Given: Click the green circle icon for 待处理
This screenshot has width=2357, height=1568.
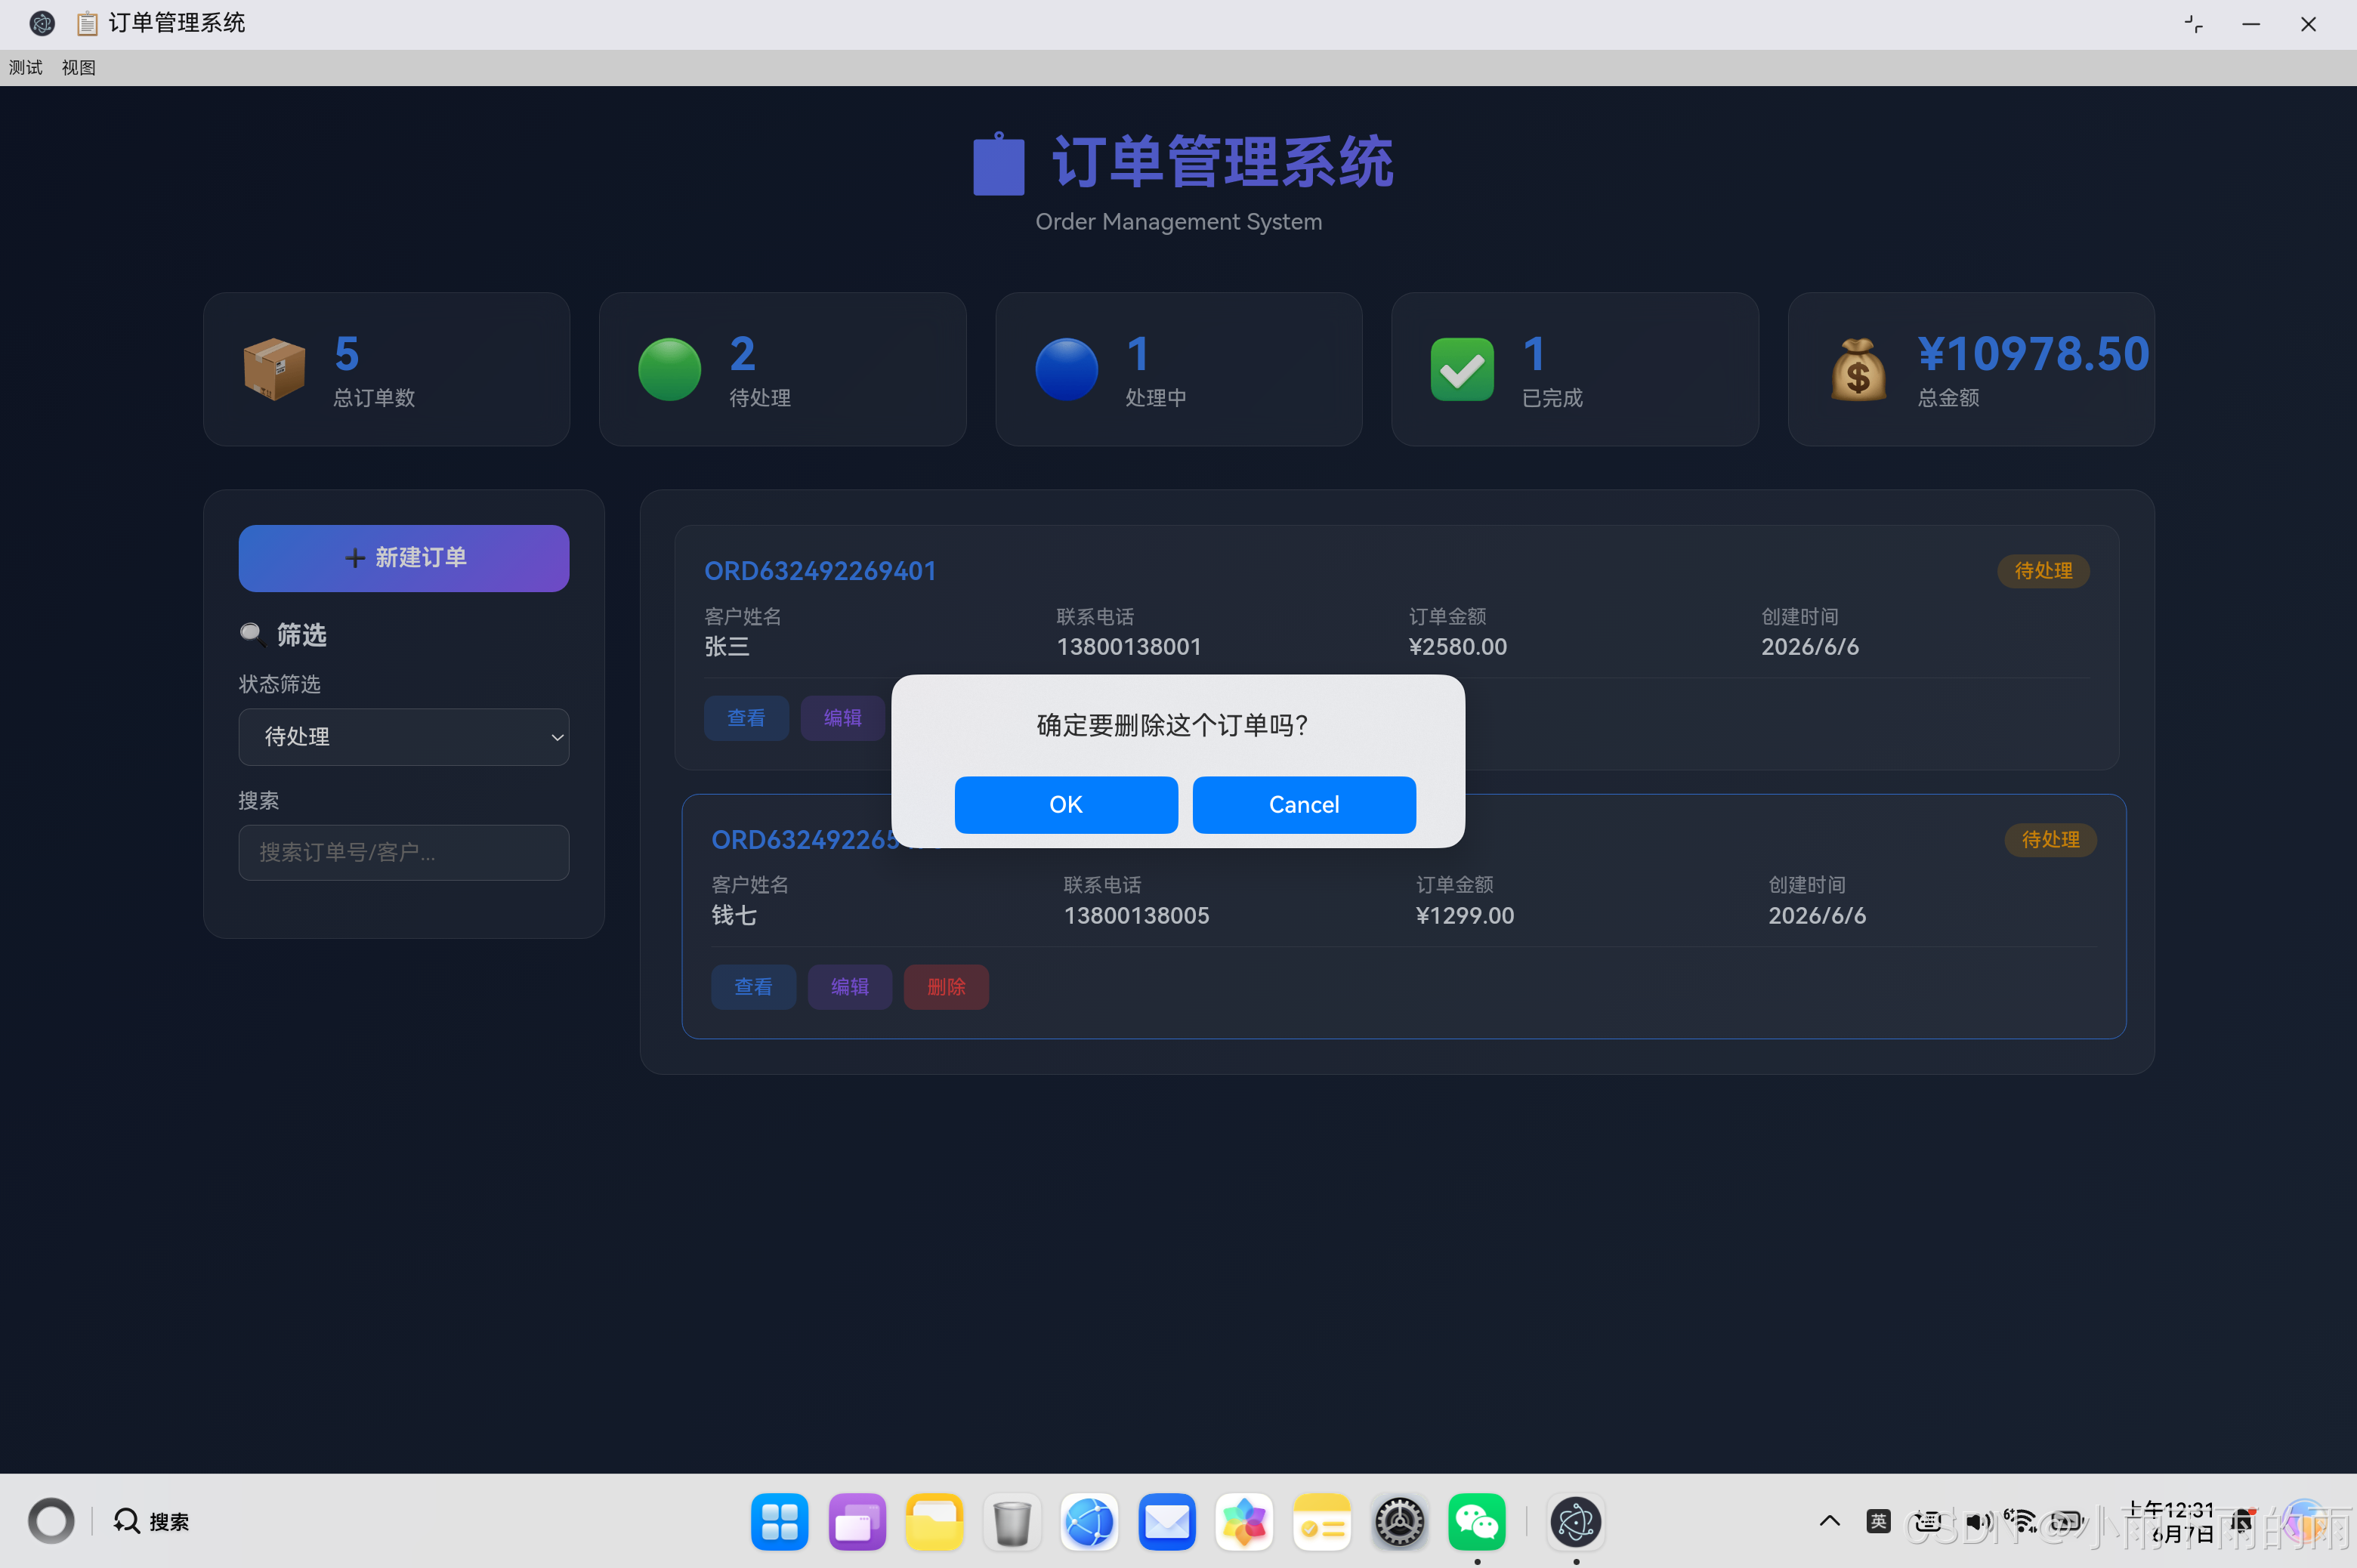Looking at the screenshot, I should [x=669, y=369].
